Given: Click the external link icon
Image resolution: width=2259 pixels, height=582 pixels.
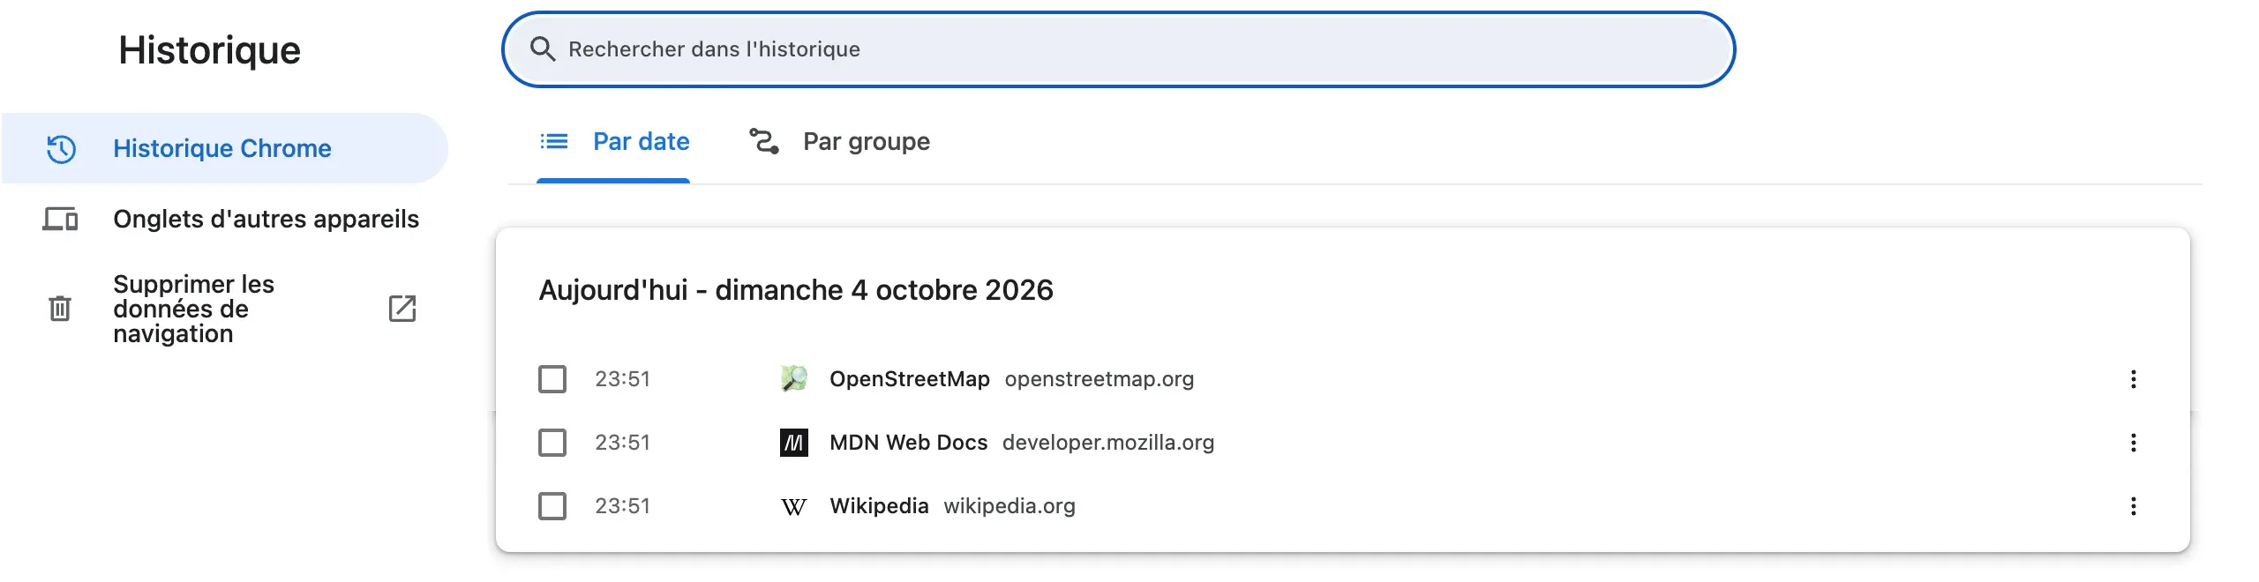Looking at the screenshot, I should (402, 309).
